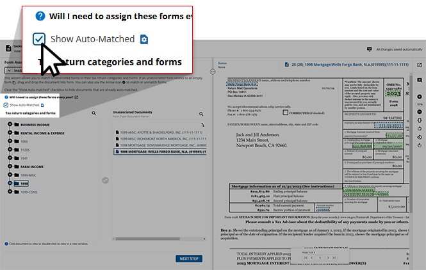Click the middle rotate icon below the counterclockwise one
The width and height of the screenshot is (426, 270).
click(x=420, y=137)
